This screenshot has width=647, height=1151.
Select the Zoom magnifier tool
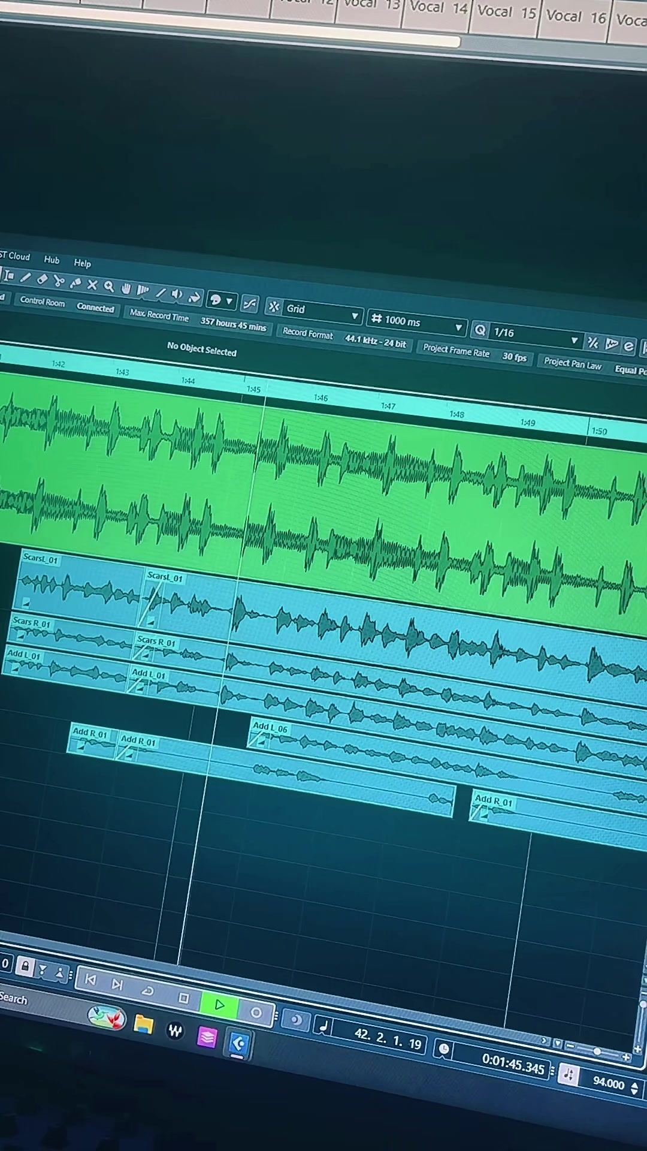coord(109,287)
